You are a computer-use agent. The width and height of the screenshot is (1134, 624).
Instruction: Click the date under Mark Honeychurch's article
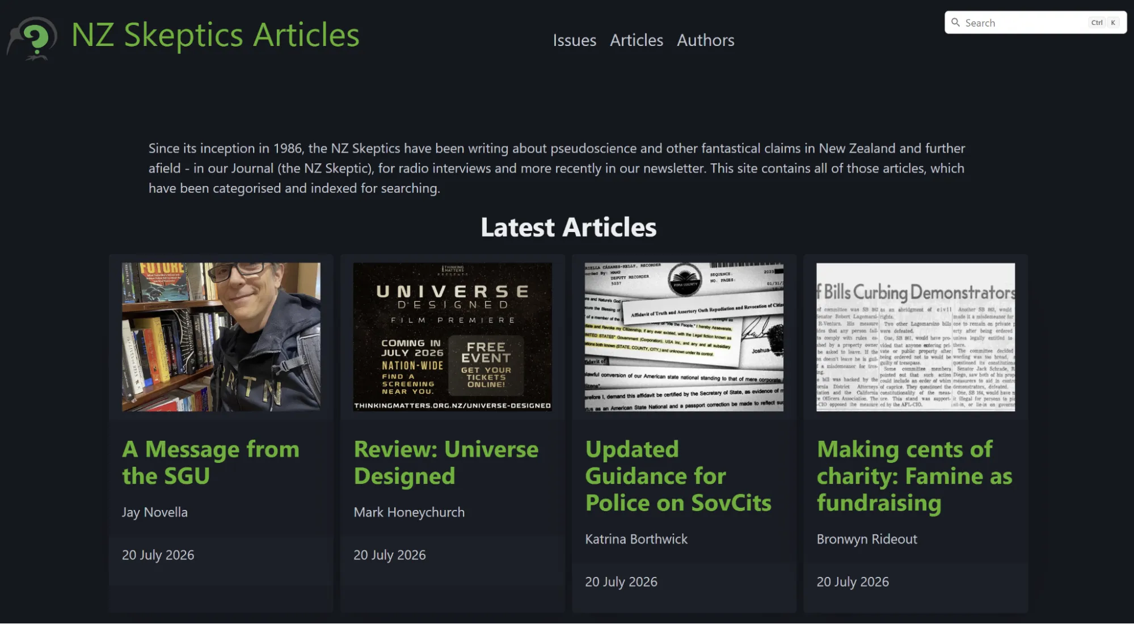click(x=389, y=555)
